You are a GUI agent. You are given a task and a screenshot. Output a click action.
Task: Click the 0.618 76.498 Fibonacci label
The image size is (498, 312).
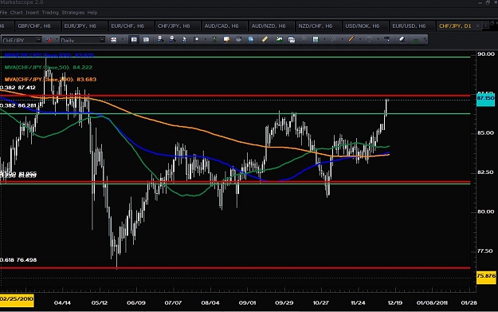[18, 260]
